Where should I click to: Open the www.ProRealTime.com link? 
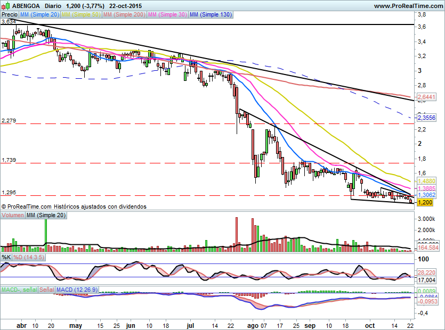(x=408, y=5)
